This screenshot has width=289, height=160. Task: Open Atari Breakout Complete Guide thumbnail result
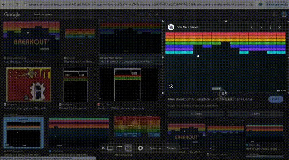click(x=130, y=38)
